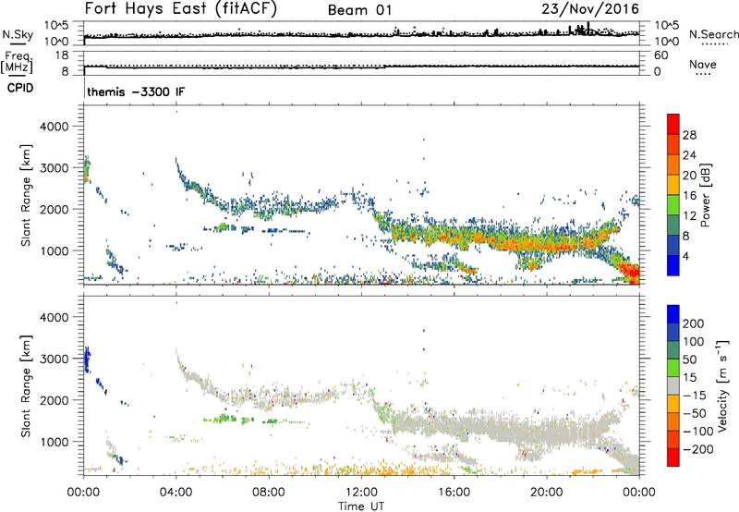
Task: Click the date '23/Nov/2016'
Action: [590, 9]
